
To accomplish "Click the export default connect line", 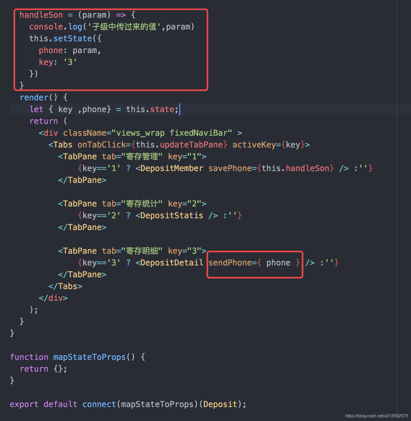I will pos(128,404).
